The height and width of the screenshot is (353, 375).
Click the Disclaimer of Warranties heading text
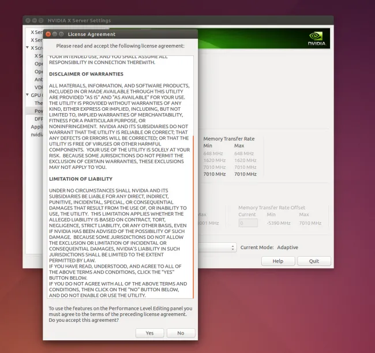[x=86, y=74]
